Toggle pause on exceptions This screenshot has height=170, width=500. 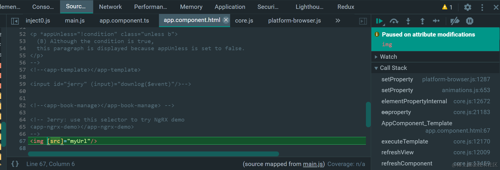coord(470,21)
